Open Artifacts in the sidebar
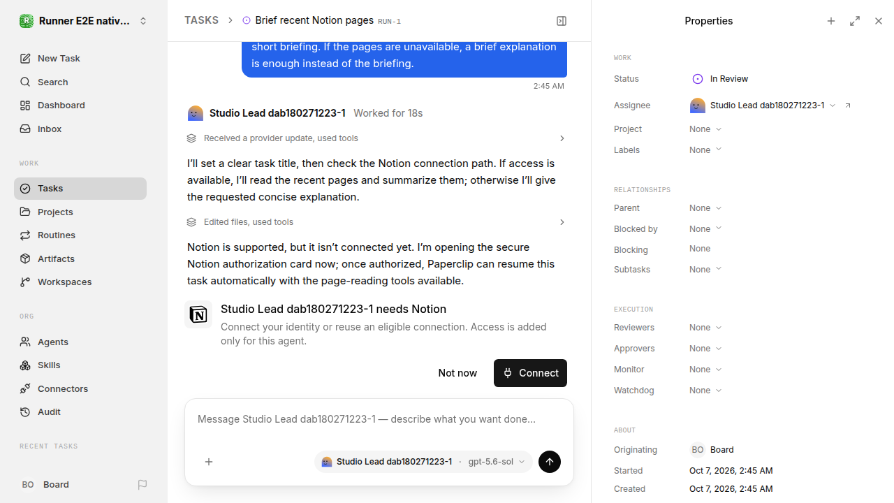This screenshot has height=503, width=894. click(80, 258)
